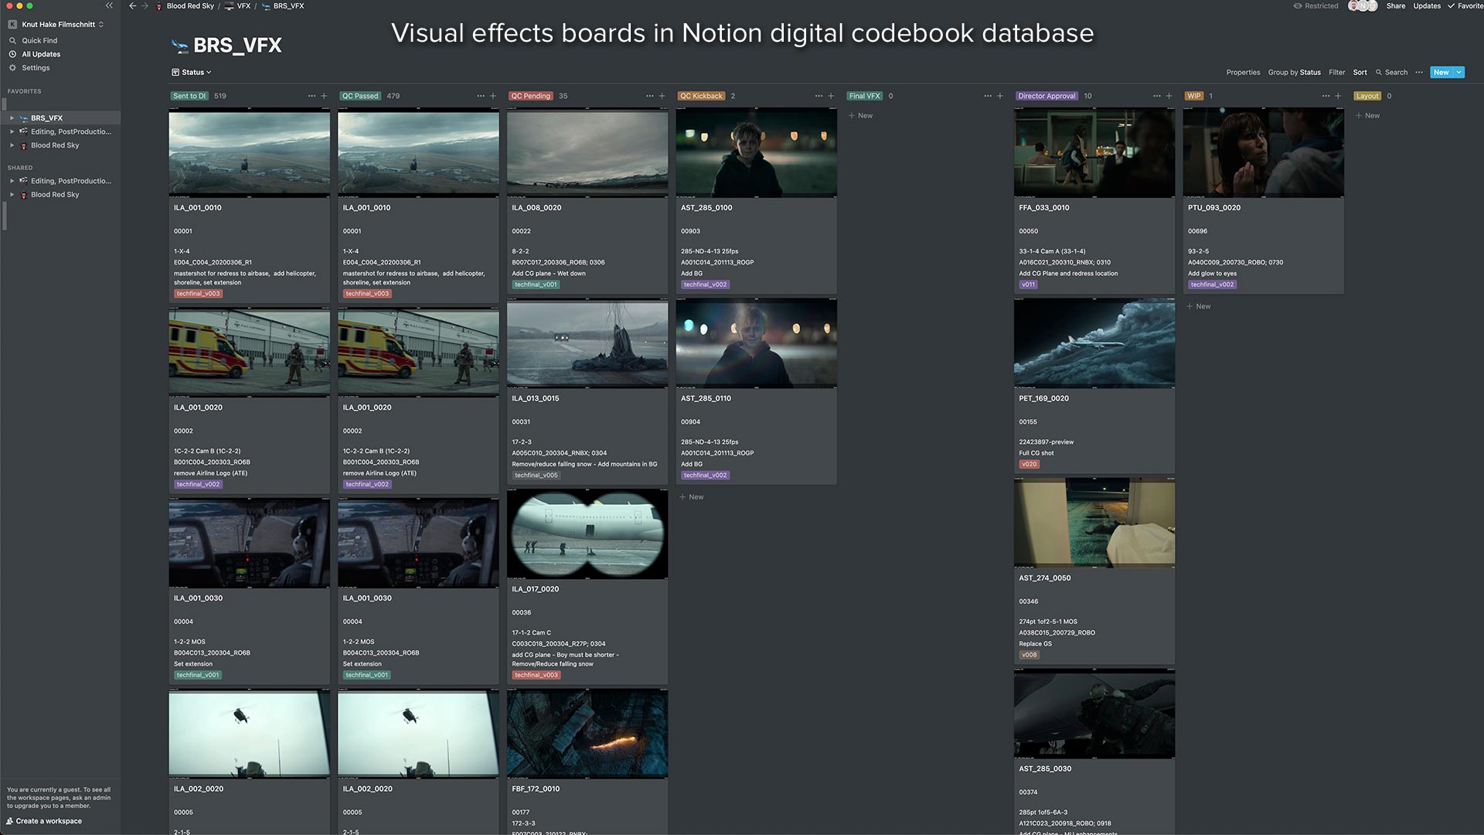Switch workspace Knut Hake Filmschnitt

[60, 25]
